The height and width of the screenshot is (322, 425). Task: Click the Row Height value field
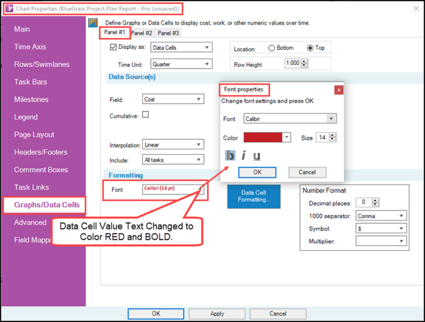293,63
